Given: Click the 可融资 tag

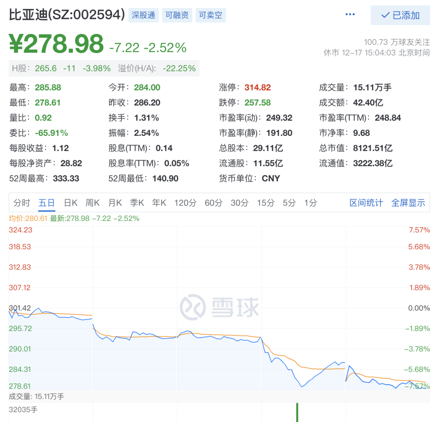Looking at the screenshot, I should tap(177, 15).
